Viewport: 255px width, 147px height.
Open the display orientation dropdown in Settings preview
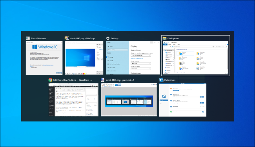coord(141,69)
